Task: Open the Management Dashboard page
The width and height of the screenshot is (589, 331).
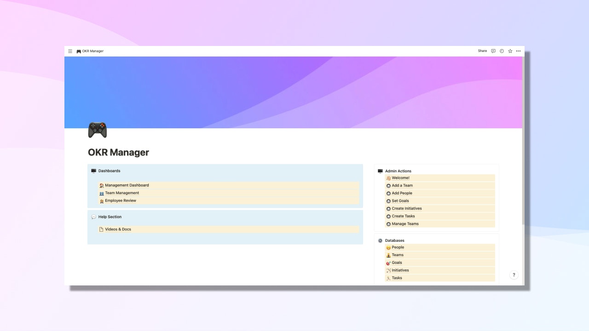Action: pyautogui.click(x=229, y=185)
